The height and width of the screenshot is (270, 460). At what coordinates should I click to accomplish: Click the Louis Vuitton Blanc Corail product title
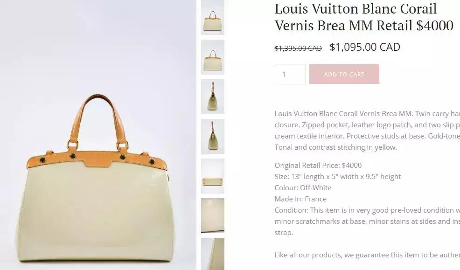click(364, 17)
